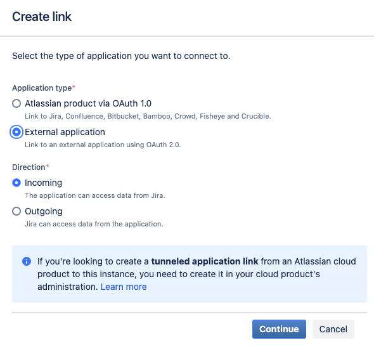The image size is (374, 345).
Task: Select Atlassian product via OAuth 1.0 radio
Action: click(16, 103)
